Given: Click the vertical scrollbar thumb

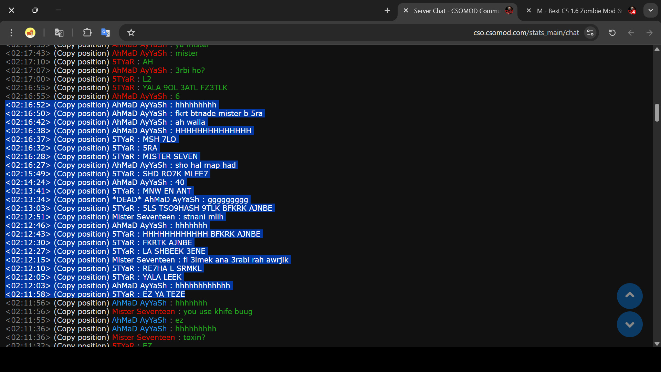Looking at the screenshot, I should pos(657,113).
